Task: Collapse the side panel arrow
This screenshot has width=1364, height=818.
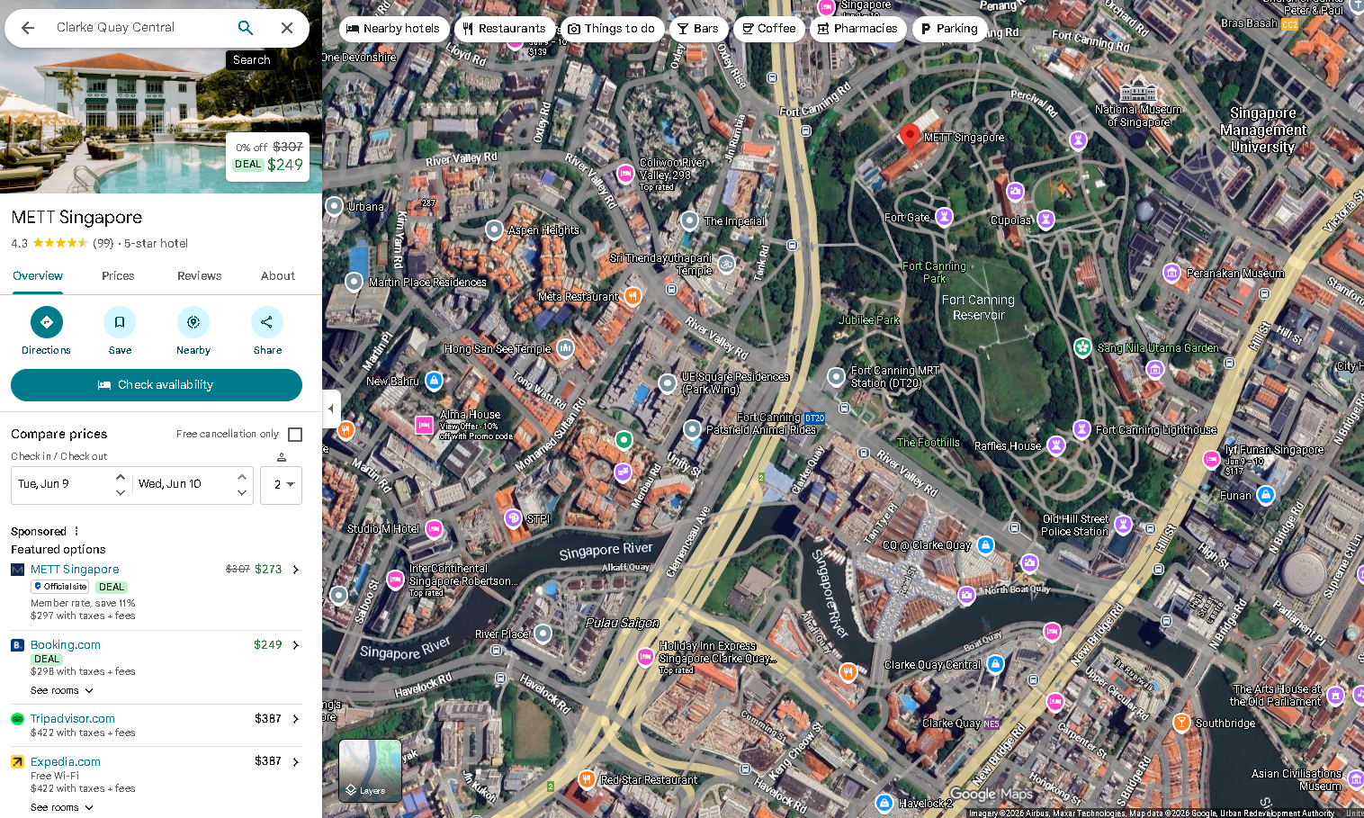Action: tap(331, 409)
